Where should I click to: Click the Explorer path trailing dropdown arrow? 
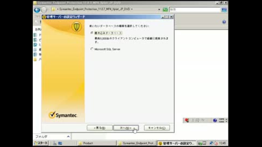[x=132, y=9]
